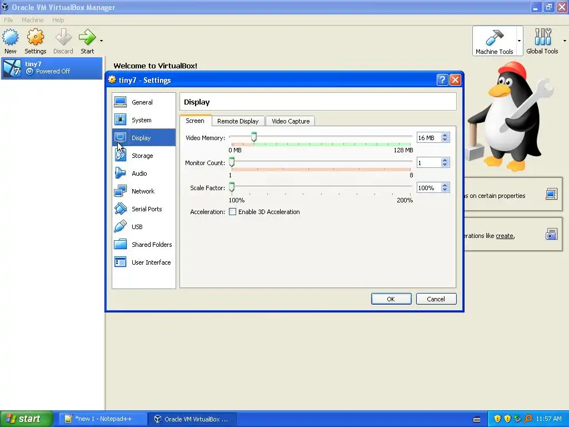Select the tiny7 virtual machine entry
Screen dimensions: 569x427
(x=52, y=68)
